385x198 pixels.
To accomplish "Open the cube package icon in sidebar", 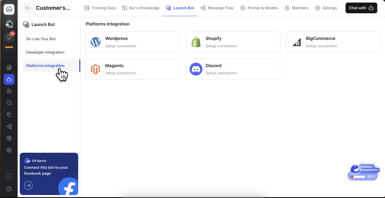I will pyautogui.click(x=9, y=138).
